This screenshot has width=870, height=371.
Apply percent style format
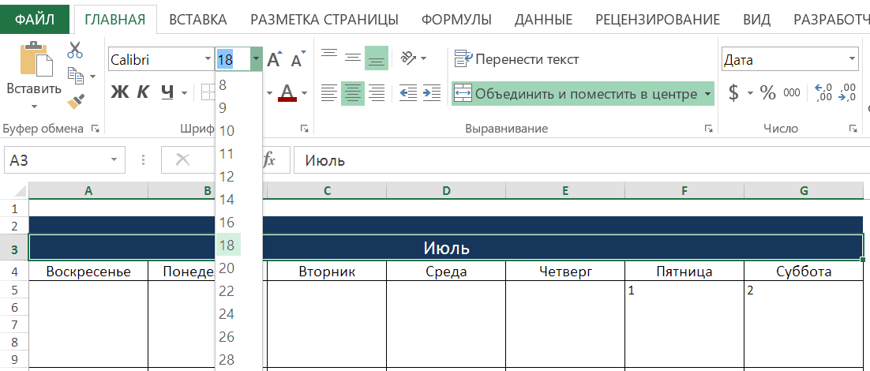coord(768,92)
